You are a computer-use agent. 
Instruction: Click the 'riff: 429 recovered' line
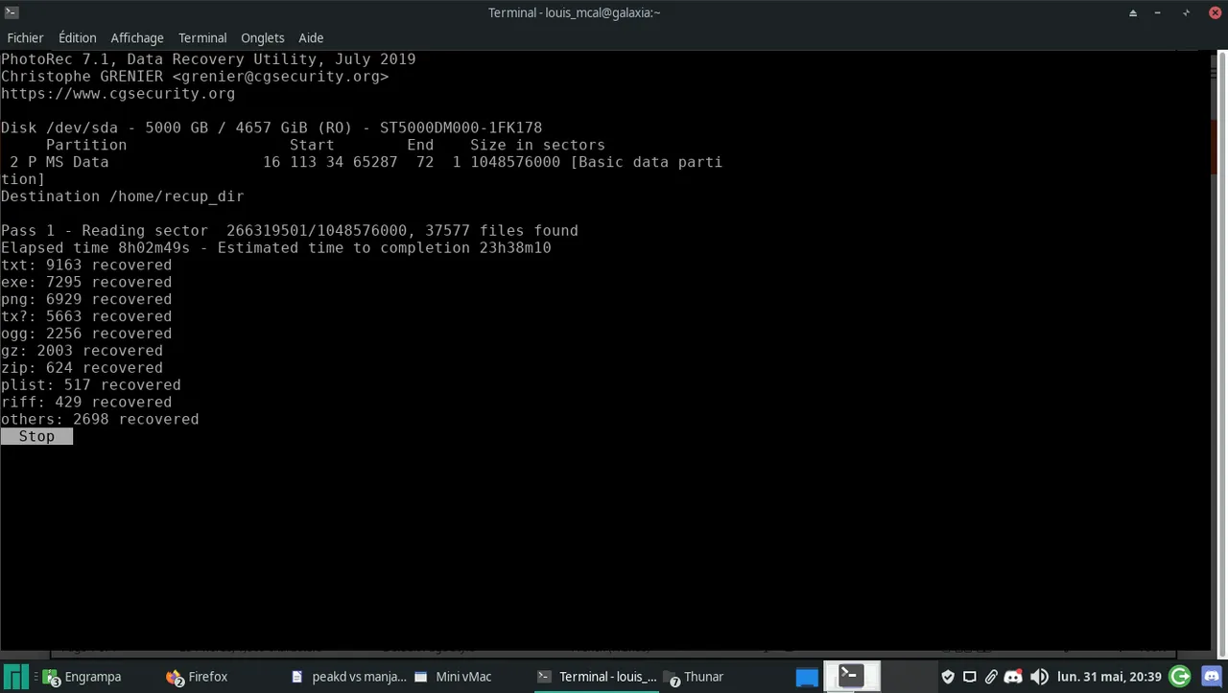pyautogui.click(x=86, y=403)
